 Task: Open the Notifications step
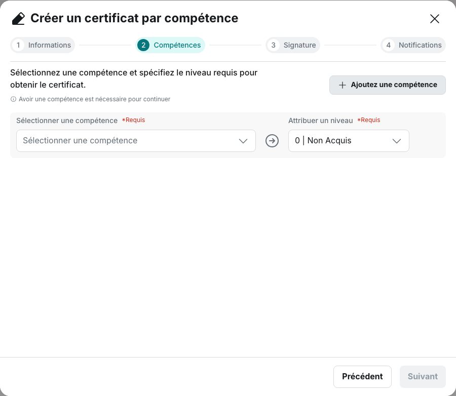(x=413, y=45)
